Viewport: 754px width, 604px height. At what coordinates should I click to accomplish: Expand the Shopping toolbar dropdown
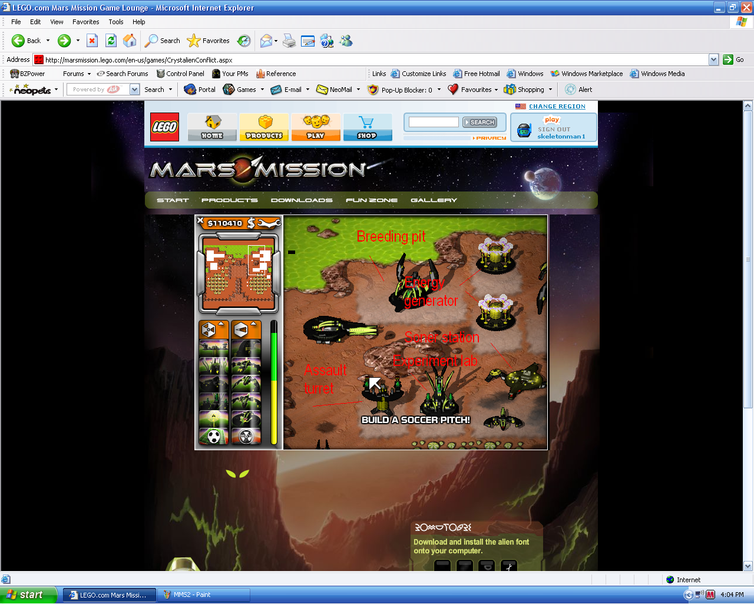pos(550,90)
